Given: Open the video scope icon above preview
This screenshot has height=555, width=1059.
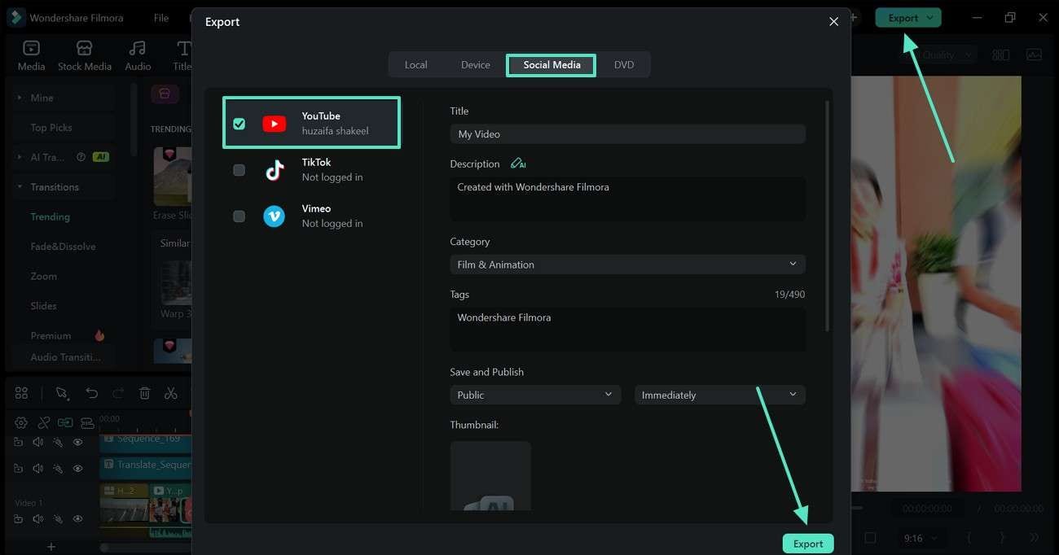Looking at the screenshot, I should coord(1034,55).
